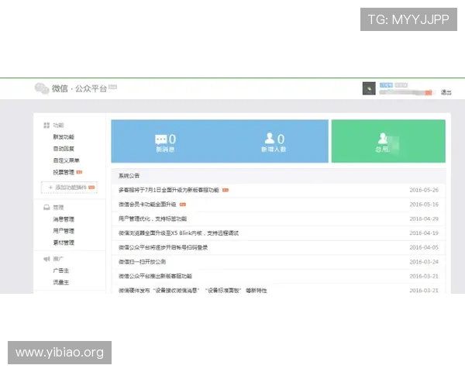The image size is (465, 372).
Task: Open announcement 用户管理优化，支持标签功能
Action: 153,219
